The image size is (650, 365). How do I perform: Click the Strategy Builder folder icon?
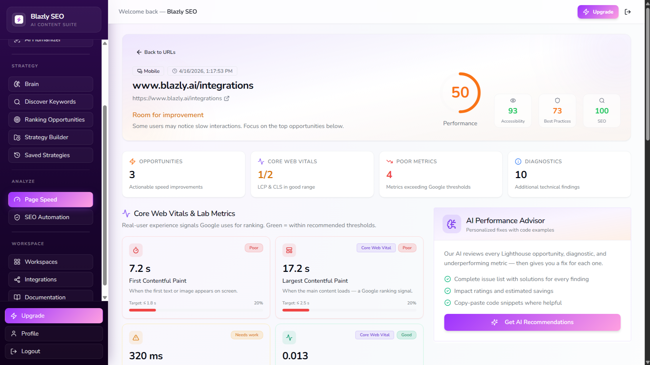tap(17, 137)
